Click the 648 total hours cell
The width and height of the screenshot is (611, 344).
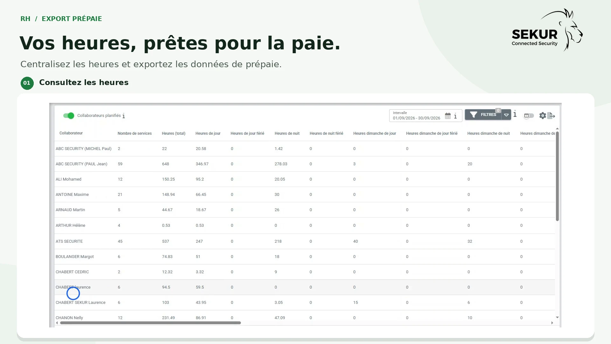(x=165, y=164)
